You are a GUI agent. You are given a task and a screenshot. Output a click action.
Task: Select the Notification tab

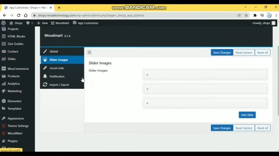[62, 76]
